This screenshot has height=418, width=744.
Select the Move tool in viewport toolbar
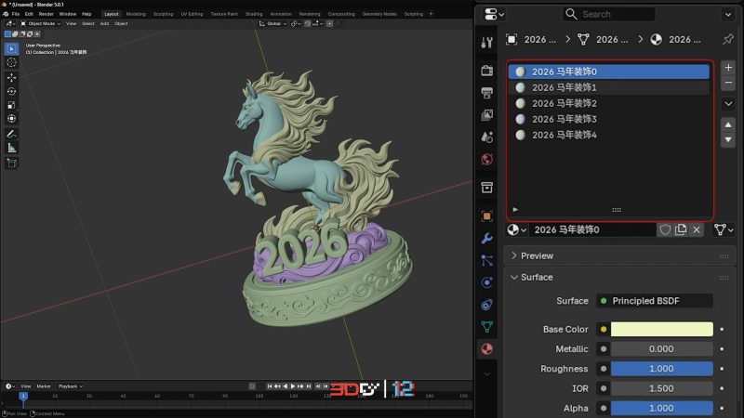click(x=11, y=77)
